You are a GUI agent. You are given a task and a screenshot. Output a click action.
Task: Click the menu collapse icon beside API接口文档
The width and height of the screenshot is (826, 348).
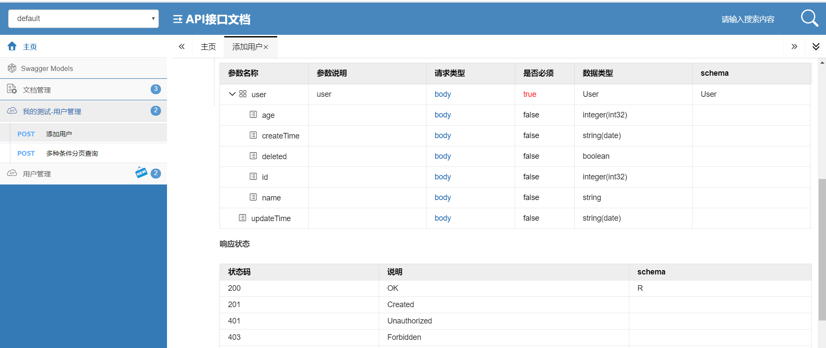click(177, 19)
